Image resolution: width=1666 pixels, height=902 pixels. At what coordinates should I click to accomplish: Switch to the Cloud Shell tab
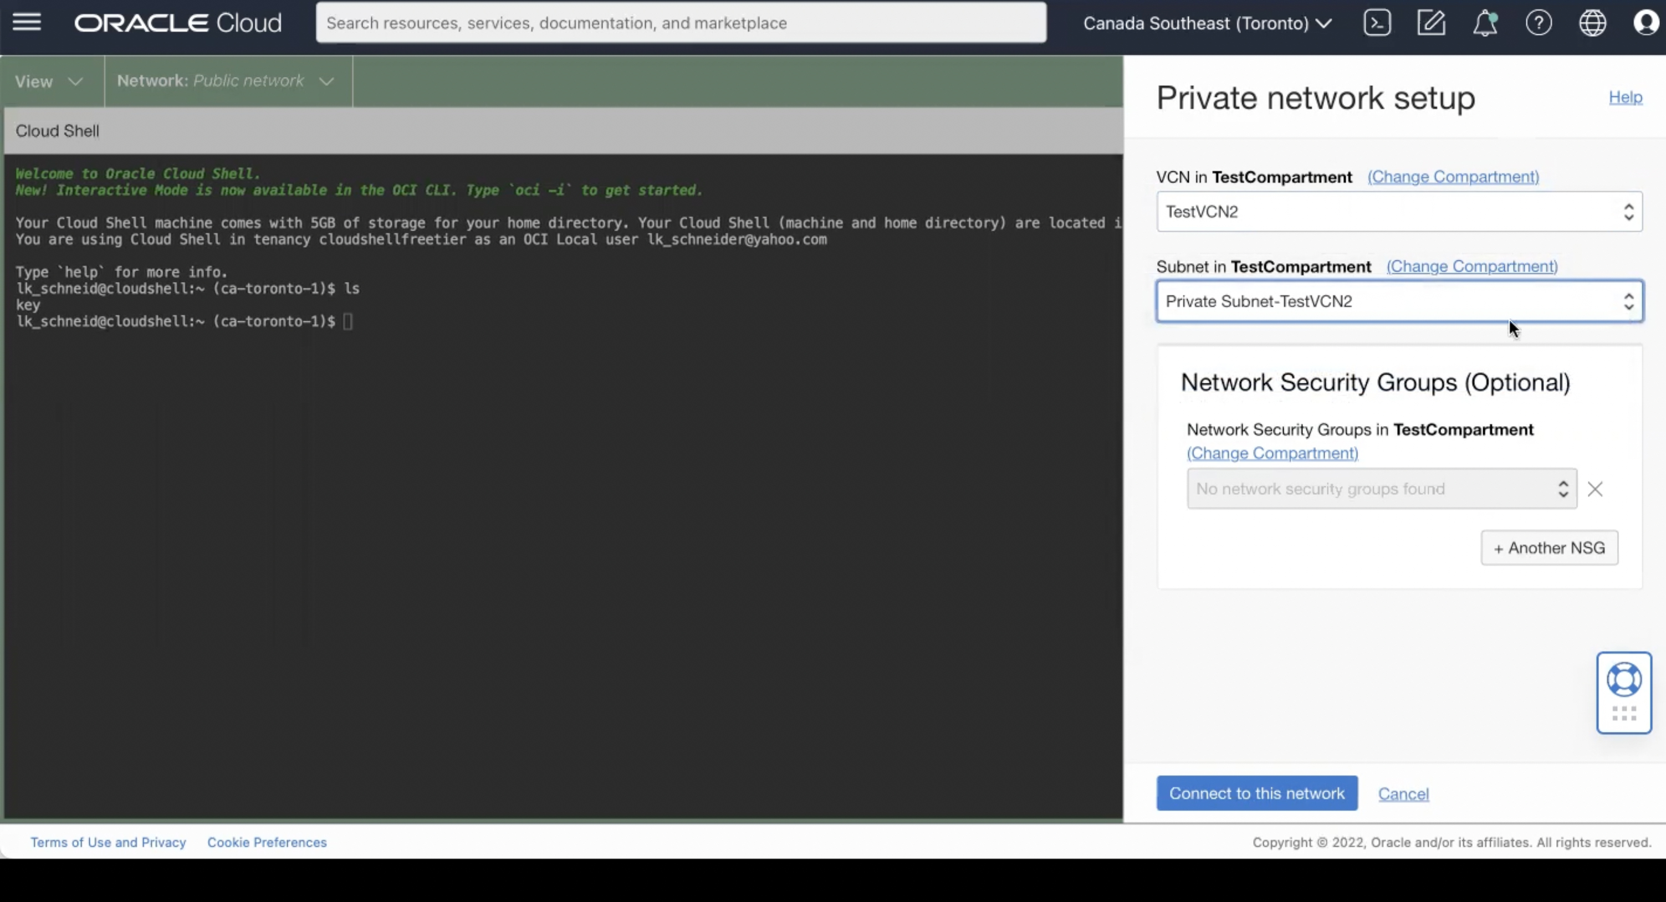(57, 131)
